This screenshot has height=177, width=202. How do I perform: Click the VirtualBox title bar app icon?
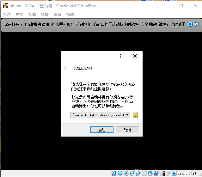[6, 6]
